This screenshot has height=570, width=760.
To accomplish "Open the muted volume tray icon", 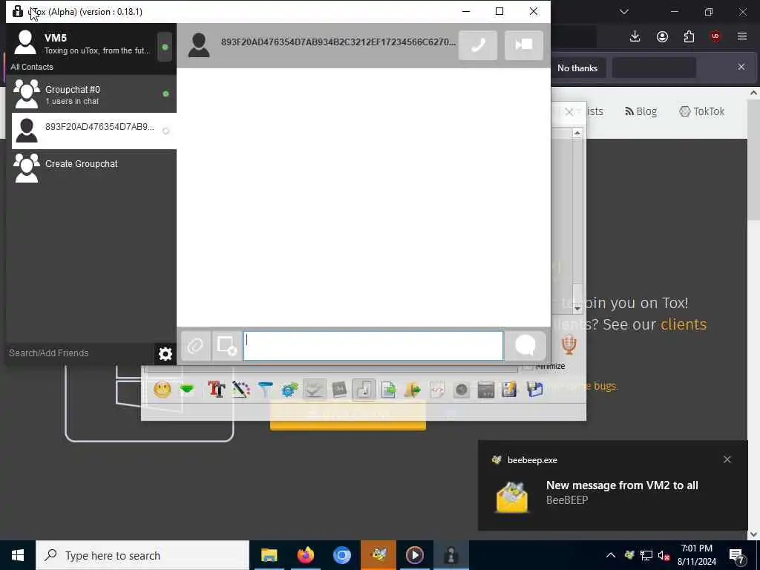I will pos(664,555).
